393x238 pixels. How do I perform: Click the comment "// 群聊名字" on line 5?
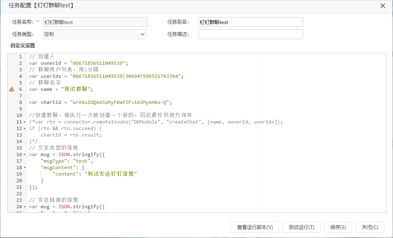click(x=45, y=83)
